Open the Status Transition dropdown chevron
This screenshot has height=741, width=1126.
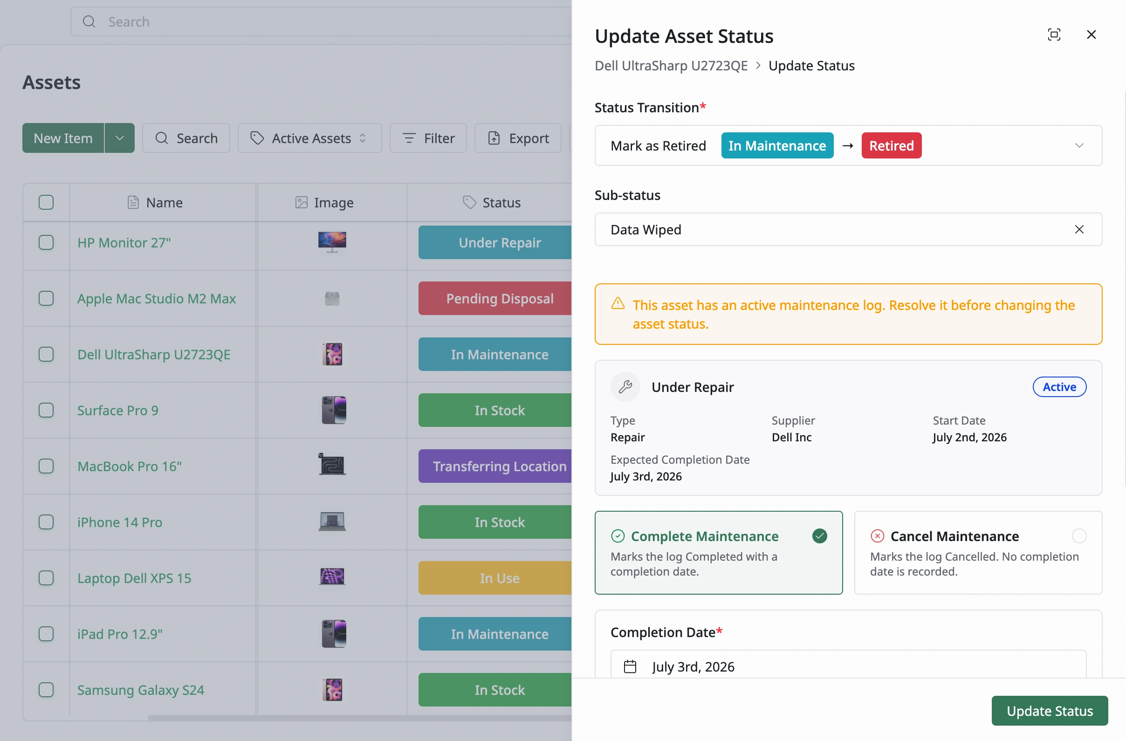pyautogui.click(x=1078, y=145)
